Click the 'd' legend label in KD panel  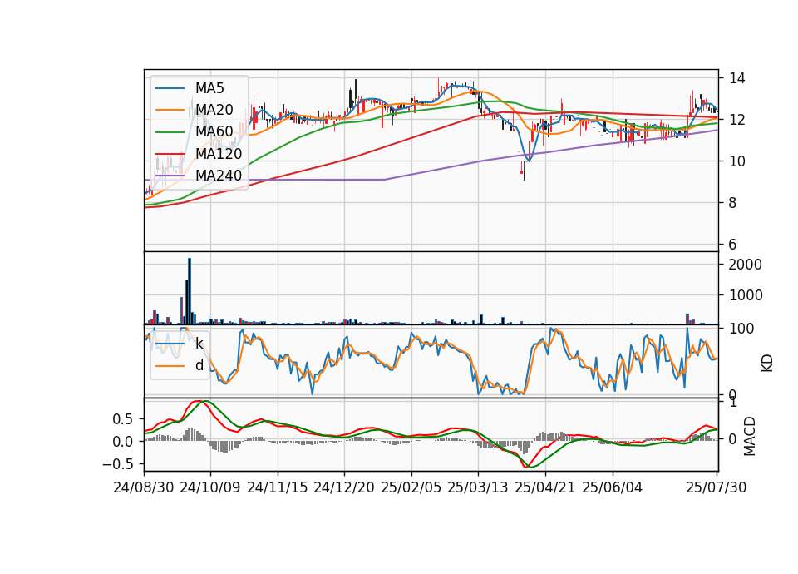tap(199, 365)
